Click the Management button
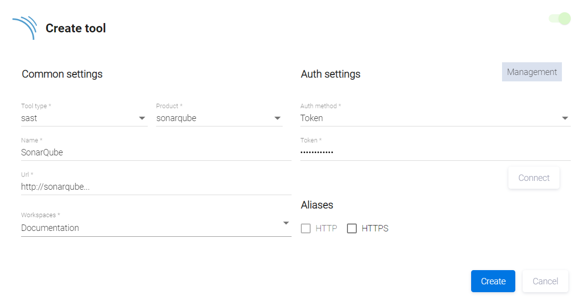 pyautogui.click(x=531, y=72)
